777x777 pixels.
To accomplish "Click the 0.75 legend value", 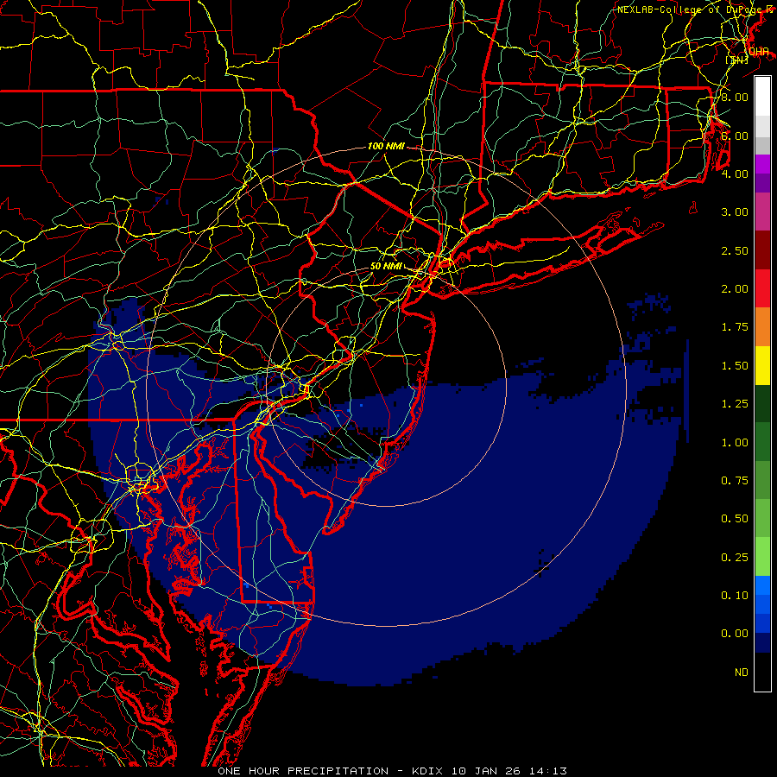I will [735, 481].
